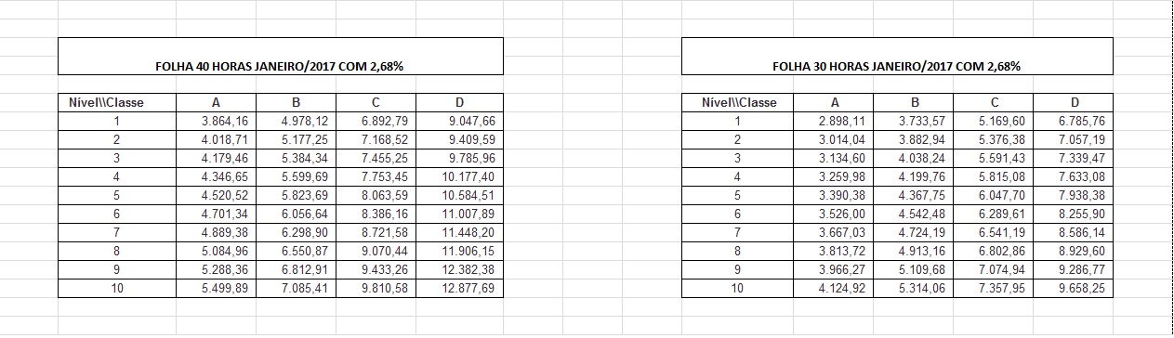
Task: Select the FOLHA 40 HORAS JANEIRO/2017 title cell
Action: [x=280, y=56]
